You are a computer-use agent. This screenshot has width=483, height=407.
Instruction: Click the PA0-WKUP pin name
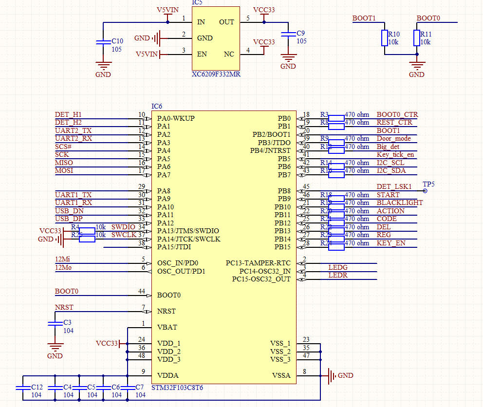pyautogui.click(x=176, y=119)
